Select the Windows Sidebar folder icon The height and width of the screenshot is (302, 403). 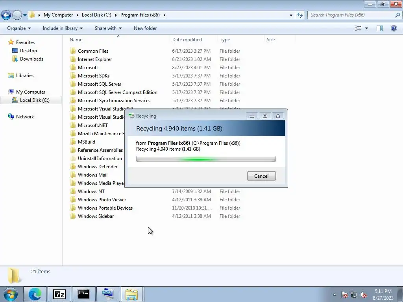(73, 216)
